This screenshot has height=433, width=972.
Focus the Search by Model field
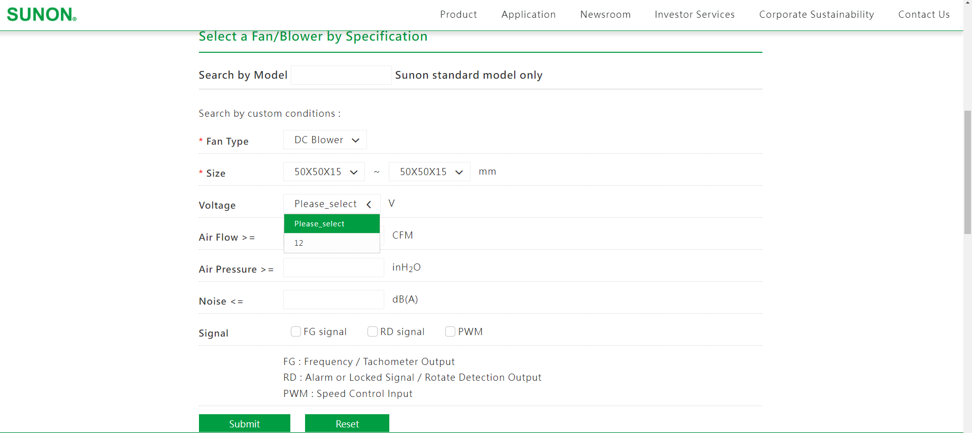click(x=341, y=75)
